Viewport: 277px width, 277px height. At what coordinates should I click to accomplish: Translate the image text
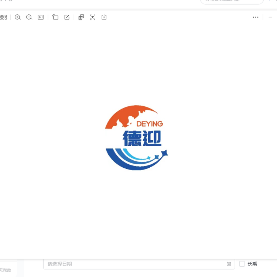coord(81,17)
